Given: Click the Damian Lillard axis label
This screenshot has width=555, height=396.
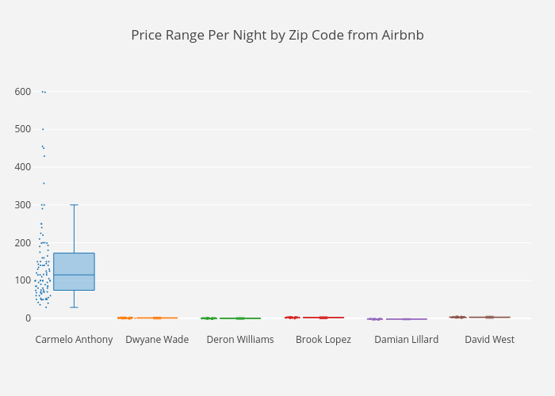Looking at the screenshot, I should coord(407,340).
